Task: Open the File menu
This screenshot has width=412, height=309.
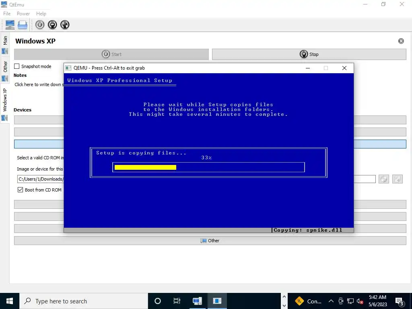Action: [7, 14]
